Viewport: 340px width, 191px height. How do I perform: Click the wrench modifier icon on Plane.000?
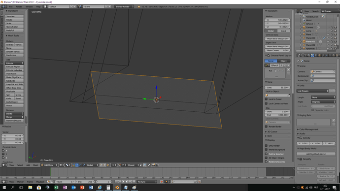(324, 38)
